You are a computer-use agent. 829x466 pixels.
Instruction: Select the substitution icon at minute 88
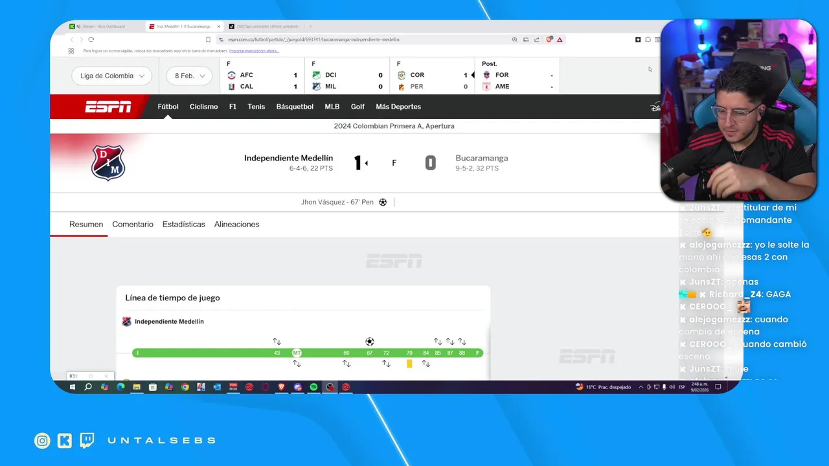pos(462,342)
